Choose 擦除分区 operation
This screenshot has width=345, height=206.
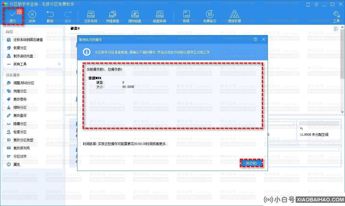(x=20, y=107)
